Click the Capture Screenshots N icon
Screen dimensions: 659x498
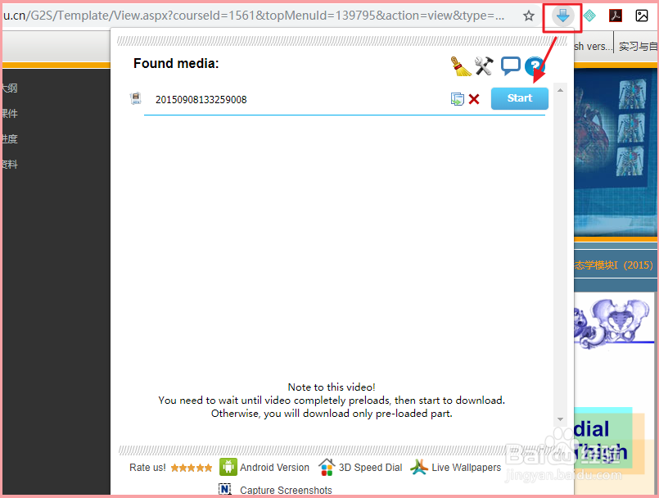(x=225, y=489)
